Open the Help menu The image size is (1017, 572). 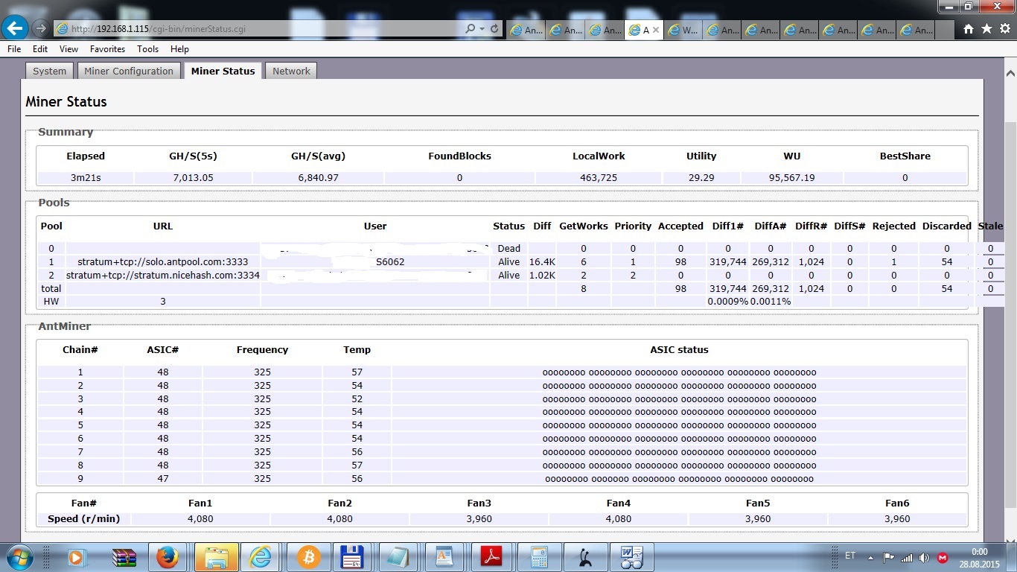tap(179, 49)
